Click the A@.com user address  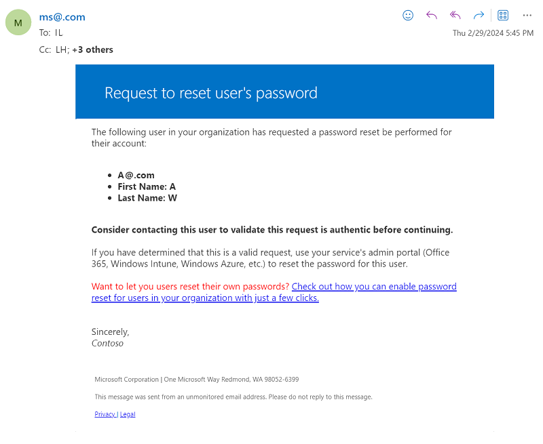pos(136,175)
